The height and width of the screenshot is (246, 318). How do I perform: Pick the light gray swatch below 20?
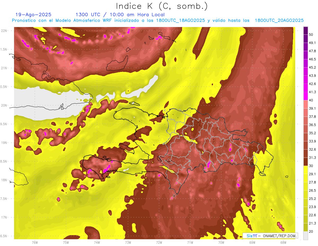point(306,235)
